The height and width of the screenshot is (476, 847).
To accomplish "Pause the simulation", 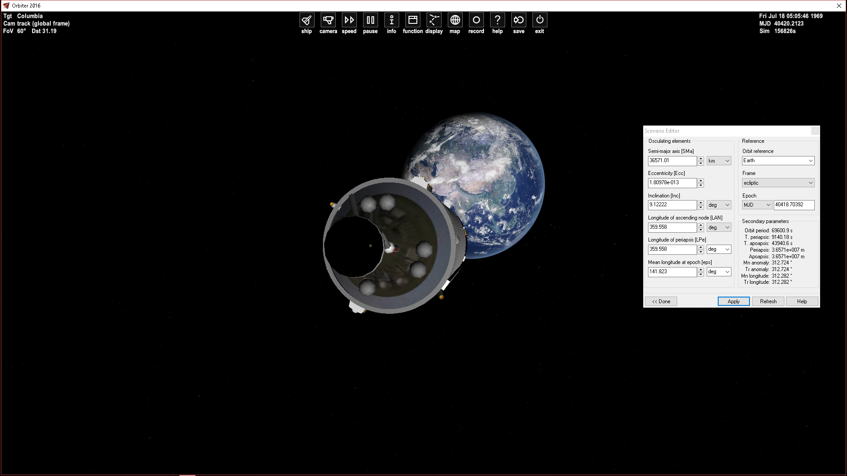I will (370, 20).
